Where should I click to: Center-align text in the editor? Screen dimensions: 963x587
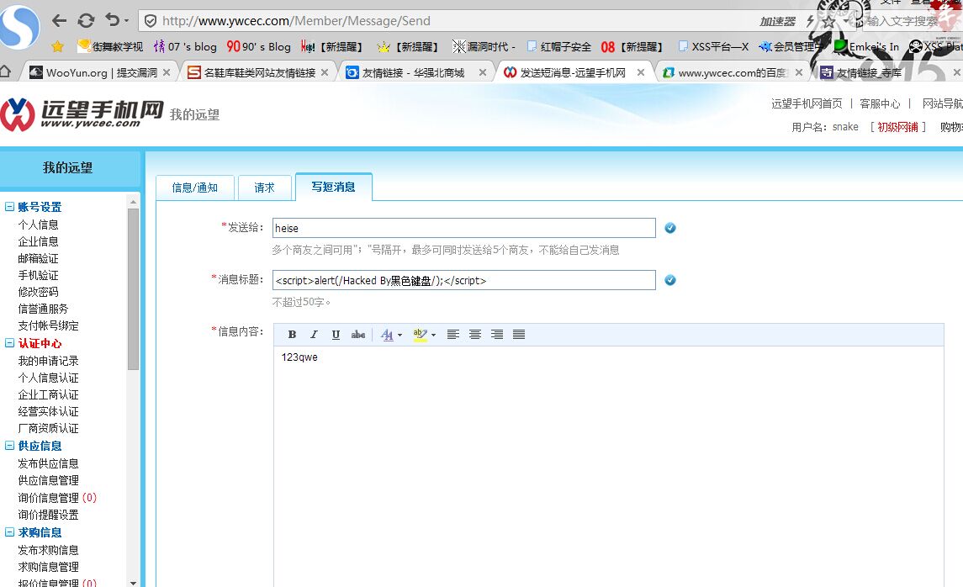[474, 335]
